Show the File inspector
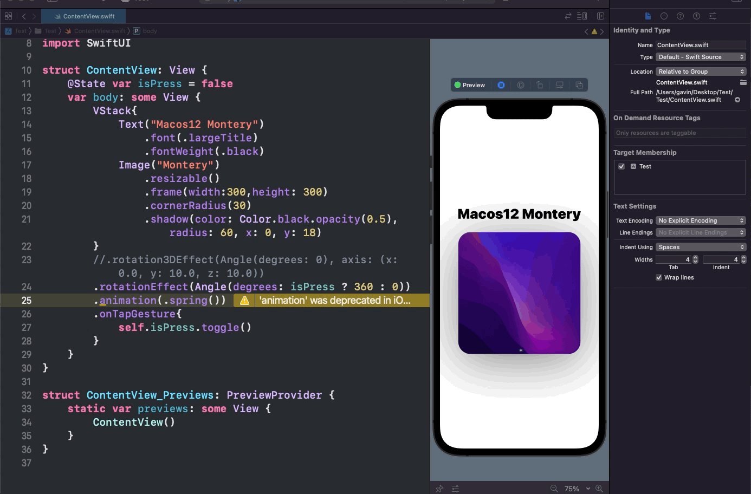This screenshot has height=494, width=751. 648,16
